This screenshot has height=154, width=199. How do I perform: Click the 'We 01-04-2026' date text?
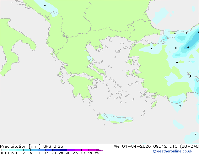pos(132,146)
